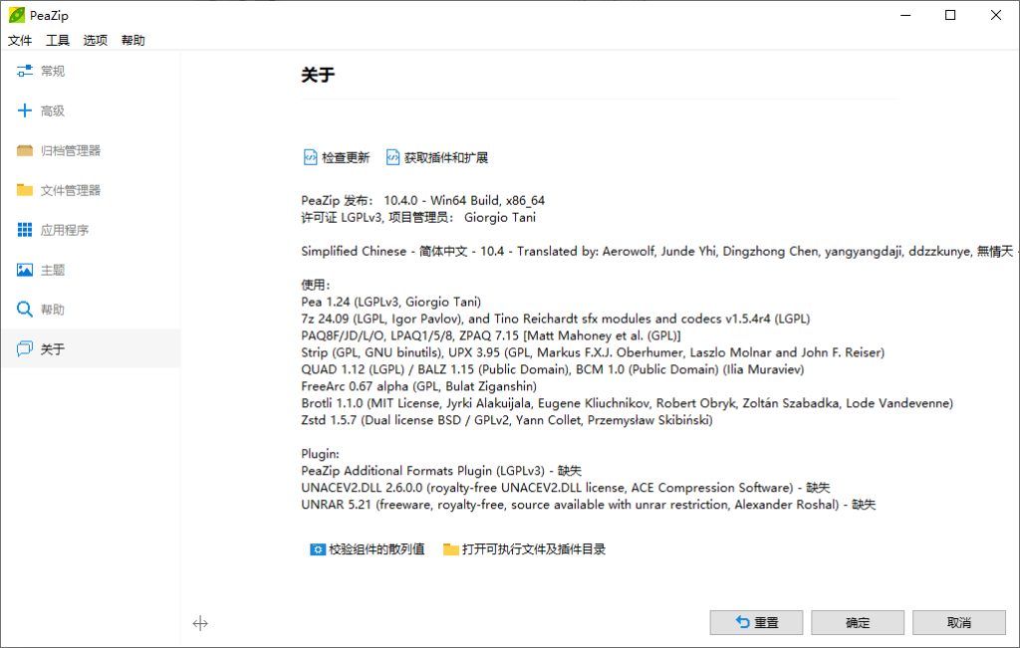The image size is (1020, 648).
Task: Click the 校验组件的散列值 gear icon
Action: (x=318, y=549)
